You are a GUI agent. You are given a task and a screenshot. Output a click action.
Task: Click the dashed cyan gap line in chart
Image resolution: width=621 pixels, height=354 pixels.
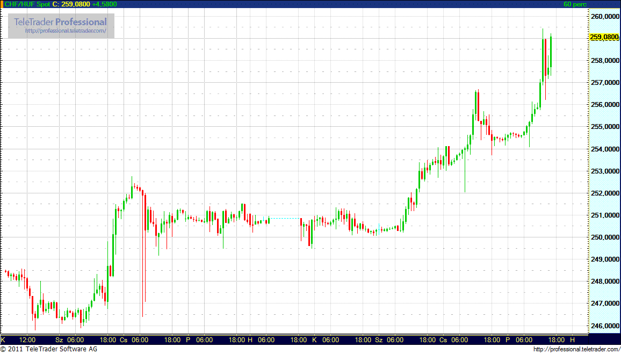point(284,218)
